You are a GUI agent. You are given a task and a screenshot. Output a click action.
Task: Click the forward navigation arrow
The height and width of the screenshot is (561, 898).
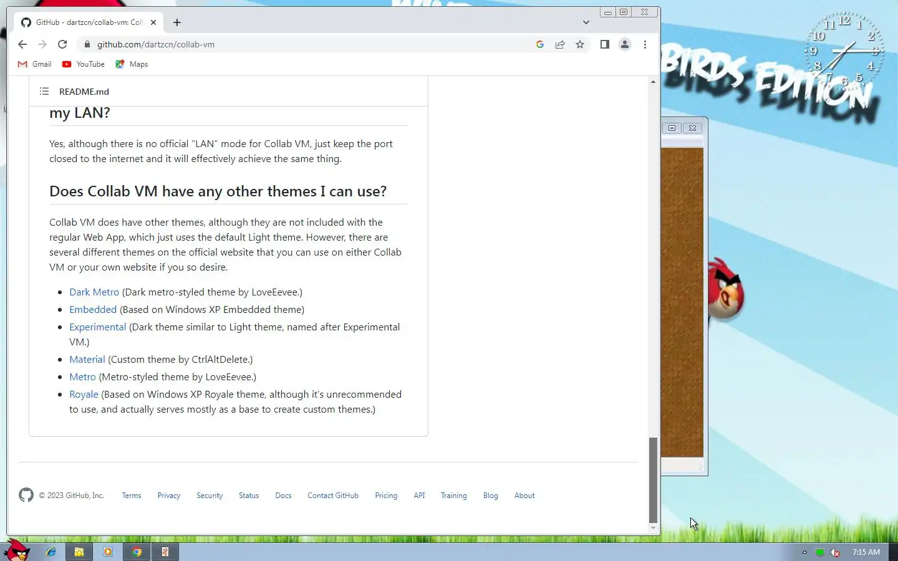[42, 44]
